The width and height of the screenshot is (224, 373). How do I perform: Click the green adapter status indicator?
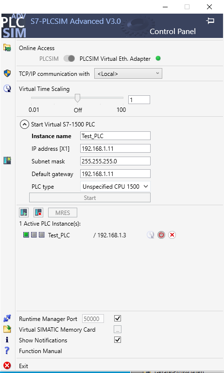158,58
